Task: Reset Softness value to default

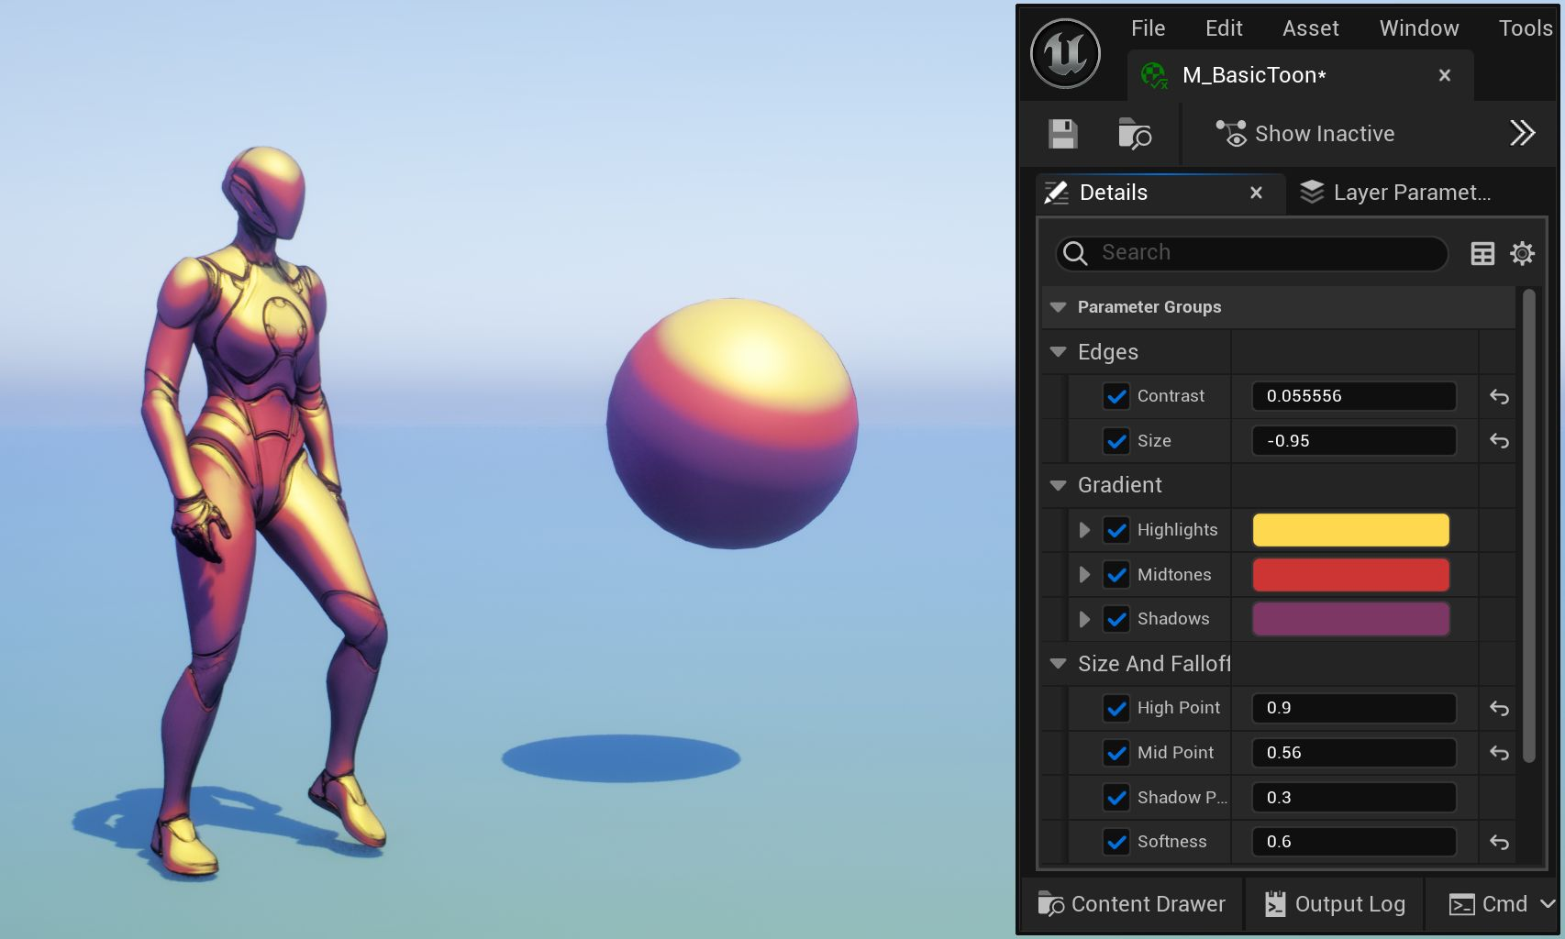Action: pyautogui.click(x=1499, y=842)
